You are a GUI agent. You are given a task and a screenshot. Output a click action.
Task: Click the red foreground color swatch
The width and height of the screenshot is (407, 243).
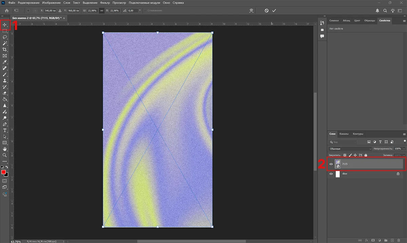point(3,172)
